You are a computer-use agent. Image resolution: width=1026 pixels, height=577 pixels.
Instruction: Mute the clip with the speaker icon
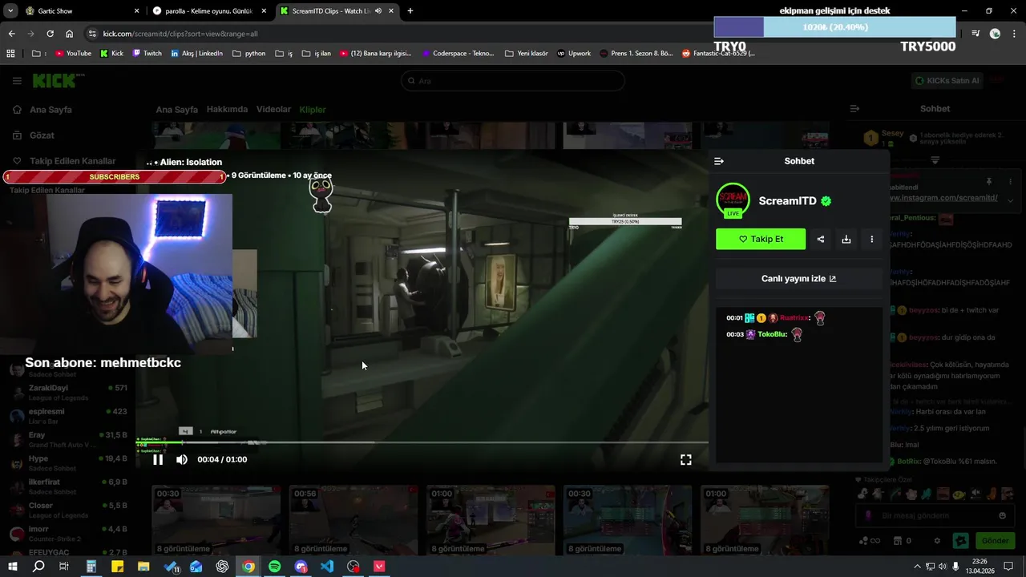pos(182,459)
